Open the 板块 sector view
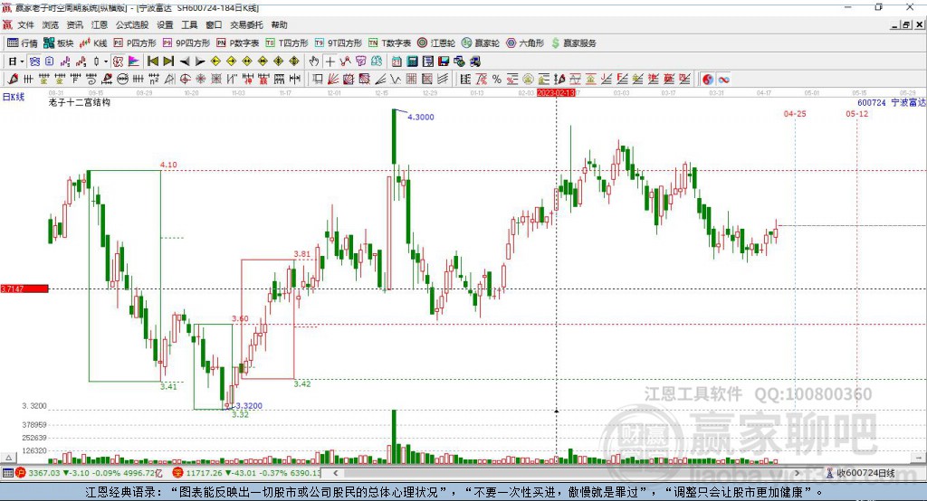Image resolution: width=927 pixels, height=501 pixels. coord(58,43)
